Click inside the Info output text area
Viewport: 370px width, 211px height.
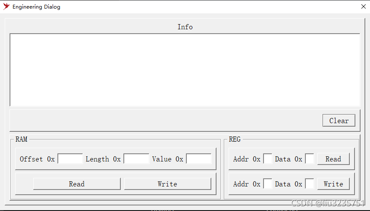185,70
